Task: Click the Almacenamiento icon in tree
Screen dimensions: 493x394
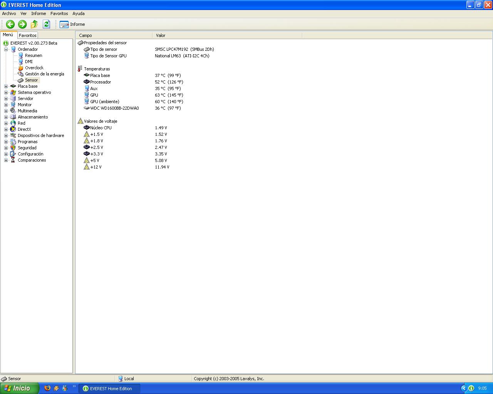Action: pos(13,117)
